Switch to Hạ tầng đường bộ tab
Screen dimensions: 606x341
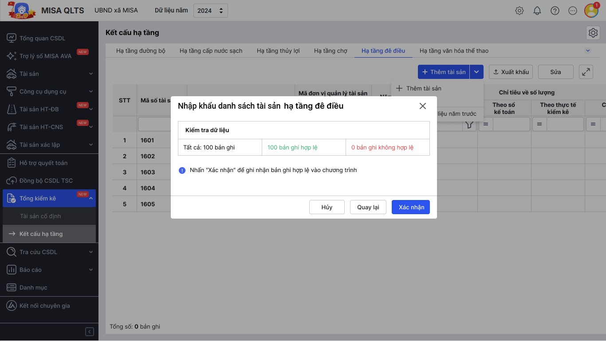point(141,51)
